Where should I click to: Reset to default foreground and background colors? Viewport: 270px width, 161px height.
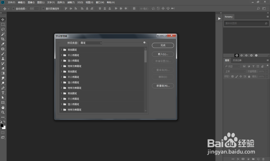[x=1, y=122]
